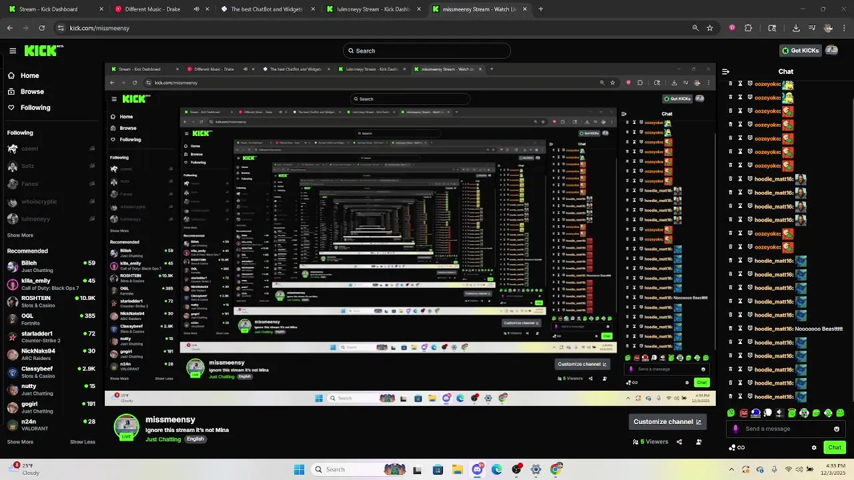
Task: Click missmeensy LIVE avatar
Action: coord(127,427)
